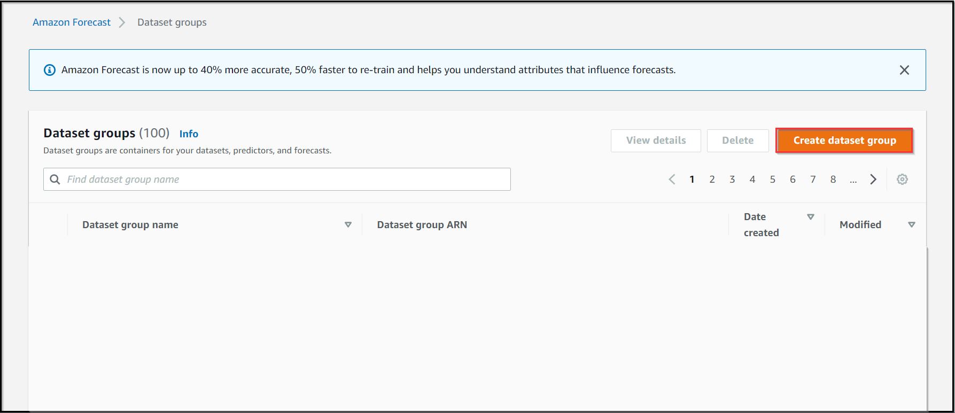Click the Dataset group ARN column header
Viewport: 955px width, 413px height.
pos(422,225)
